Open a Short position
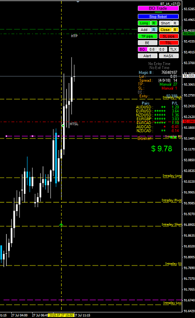Image resolution: width=195 pixels, height=318 pixels. click(165, 23)
